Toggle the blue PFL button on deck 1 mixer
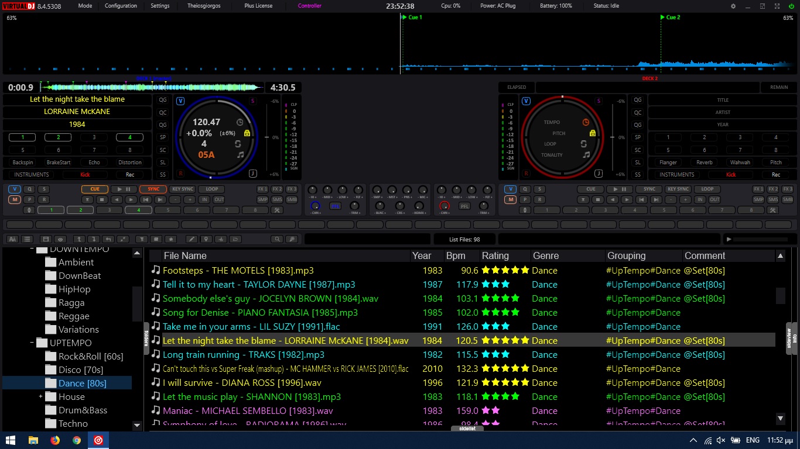This screenshot has height=449, width=800. (335, 206)
